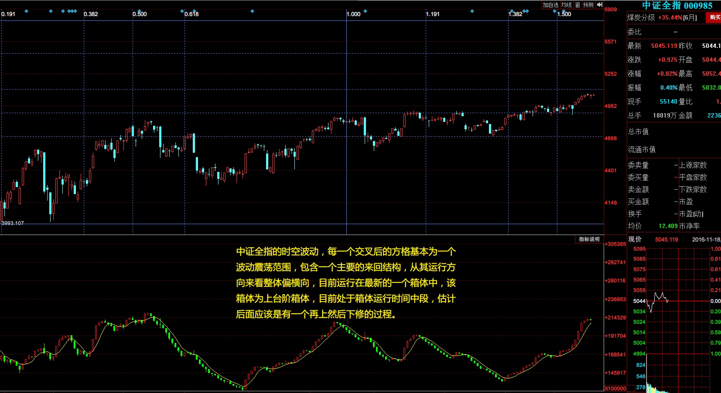Click the +305365 indicator axis label

(615, 244)
